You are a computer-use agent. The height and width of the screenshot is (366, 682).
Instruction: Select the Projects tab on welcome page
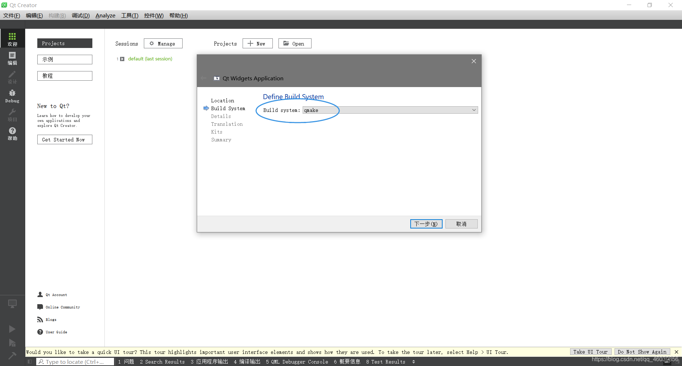pos(65,43)
